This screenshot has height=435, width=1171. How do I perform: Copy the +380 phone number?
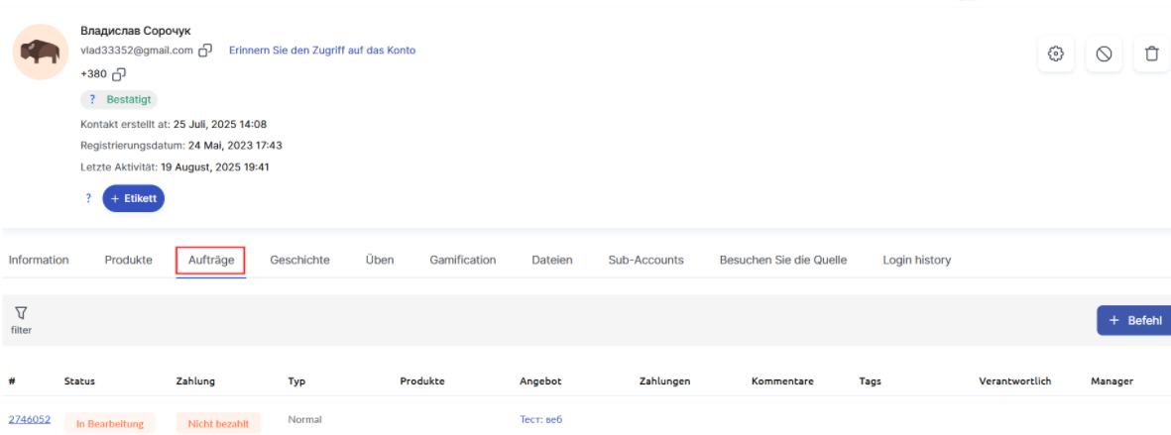(118, 74)
